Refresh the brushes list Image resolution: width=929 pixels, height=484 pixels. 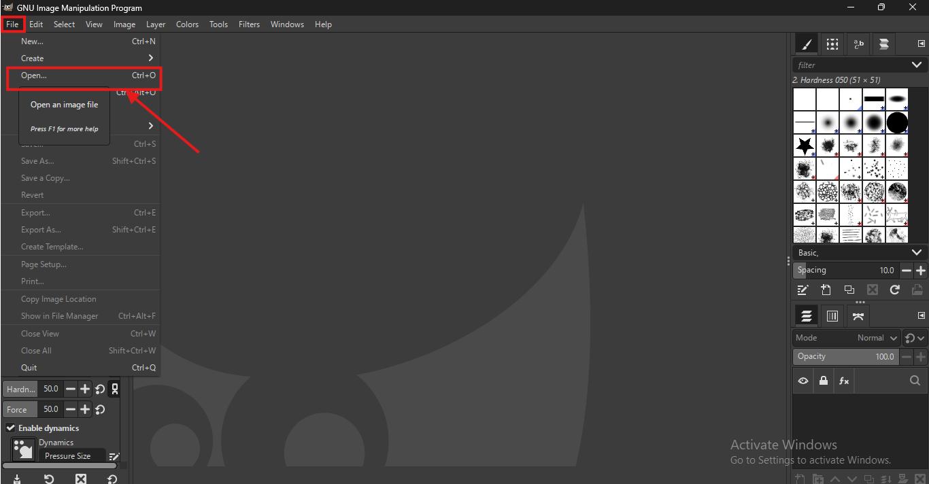click(x=895, y=290)
